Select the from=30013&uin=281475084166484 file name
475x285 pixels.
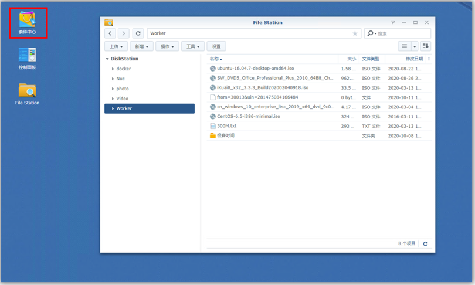tap(257, 97)
